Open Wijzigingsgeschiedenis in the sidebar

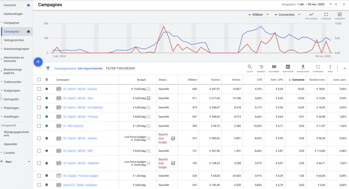[16, 133]
